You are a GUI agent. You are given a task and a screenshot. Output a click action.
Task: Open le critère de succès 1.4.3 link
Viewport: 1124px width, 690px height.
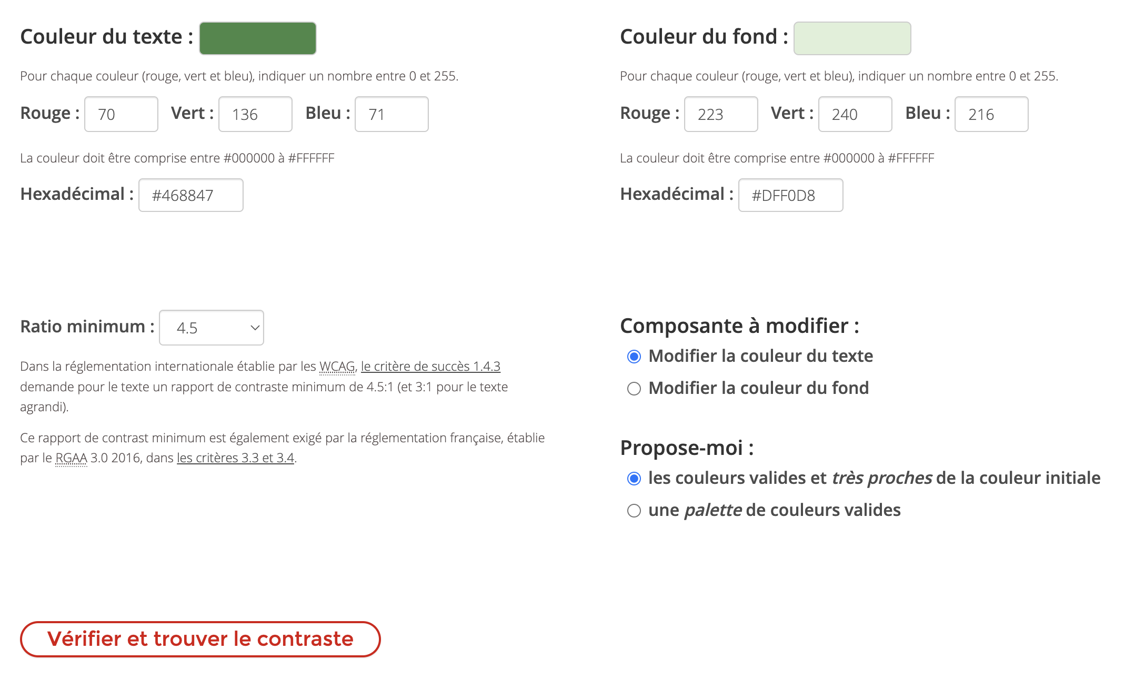click(x=430, y=367)
